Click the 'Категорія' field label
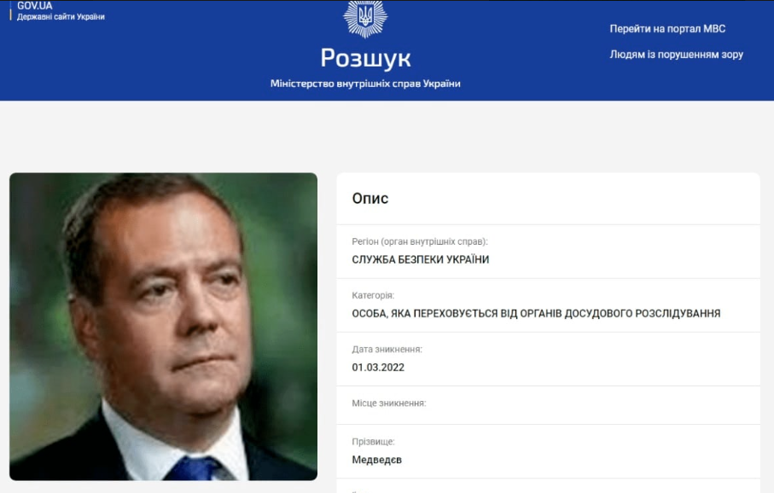Screen dimensions: 774x493 pyautogui.click(x=373, y=295)
